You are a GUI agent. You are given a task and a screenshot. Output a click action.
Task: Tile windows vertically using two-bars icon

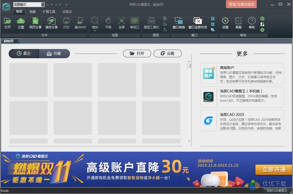click(x=213, y=18)
